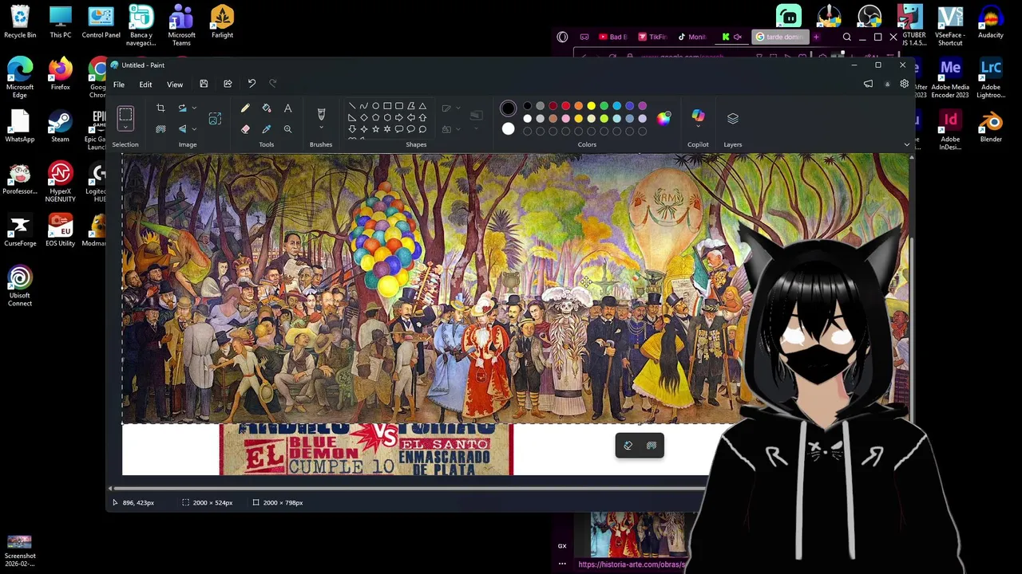Screen dimensions: 1022x574
Task: Select the Eraser tool
Action: 245,129
